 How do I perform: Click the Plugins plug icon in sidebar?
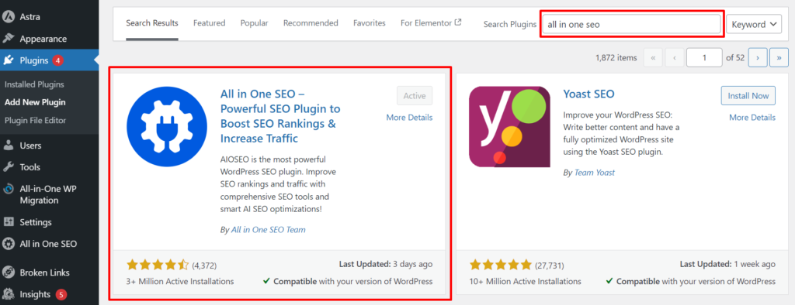[8, 60]
